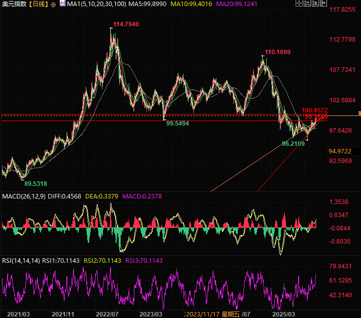This screenshot has height=318, width=361.
Task: Click the magenta MACD:0.2378 readout
Action: tap(142, 196)
